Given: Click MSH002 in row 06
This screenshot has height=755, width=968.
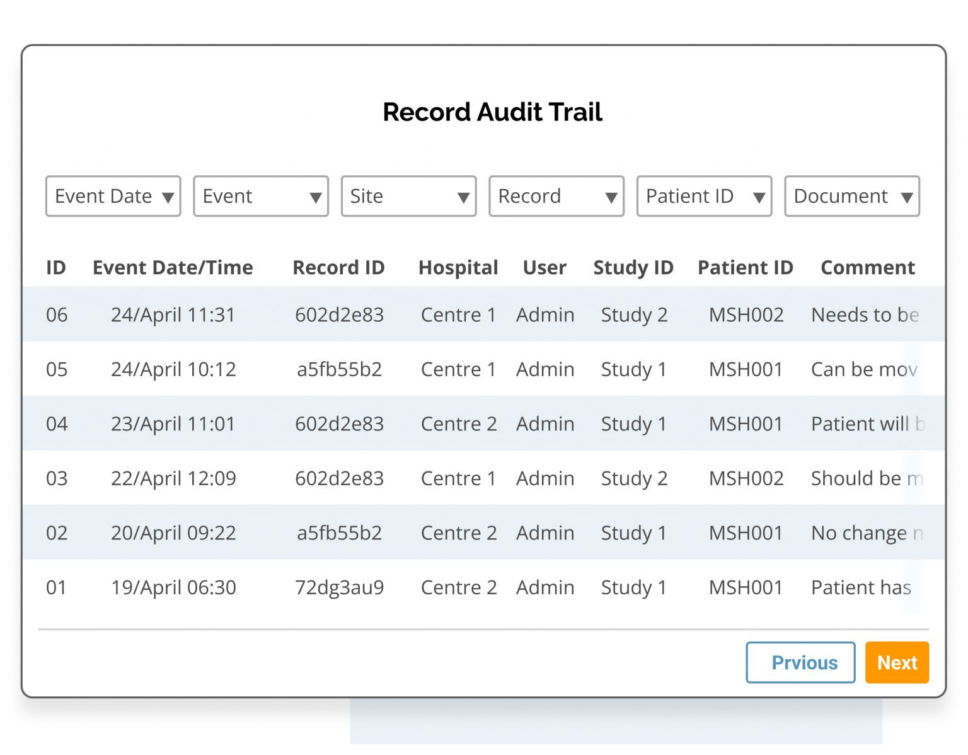Looking at the screenshot, I should [x=746, y=314].
